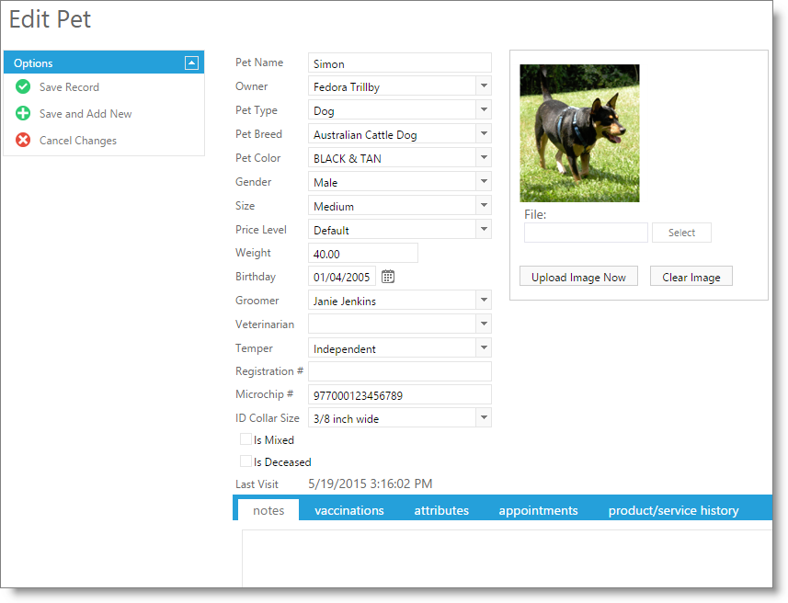This screenshot has width=788, height=603.
Task: Switch to the appointments tab
Action: coord(538,510)
